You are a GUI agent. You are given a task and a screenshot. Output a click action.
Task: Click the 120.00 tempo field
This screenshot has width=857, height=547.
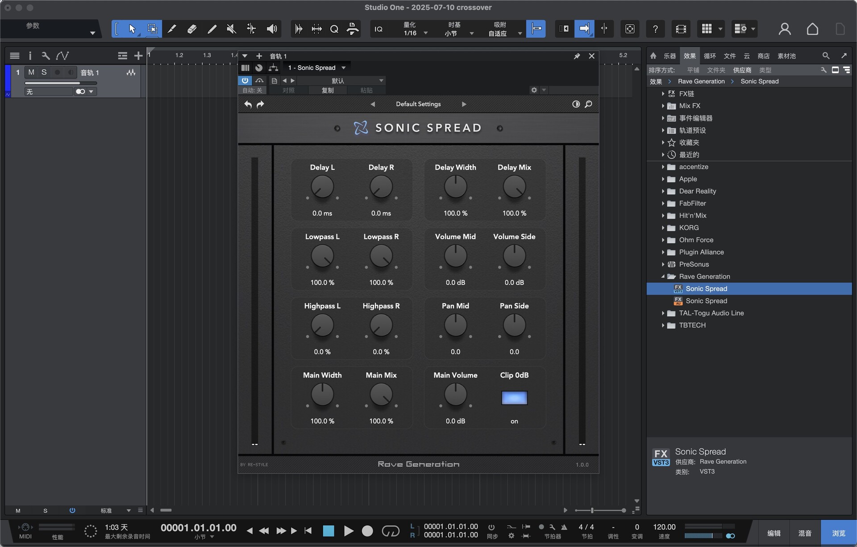664,527
